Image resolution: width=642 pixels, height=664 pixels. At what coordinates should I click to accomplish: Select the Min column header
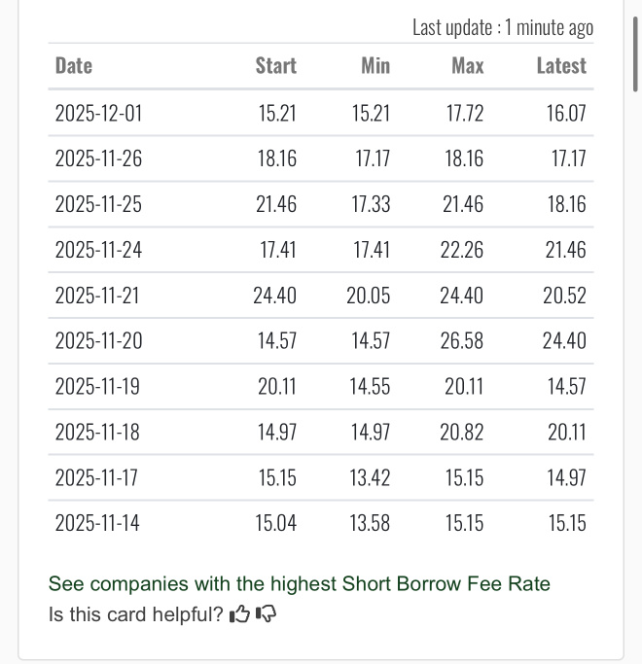point(375,66)
